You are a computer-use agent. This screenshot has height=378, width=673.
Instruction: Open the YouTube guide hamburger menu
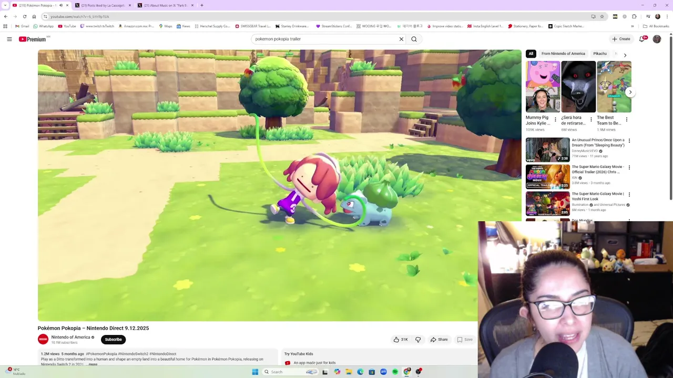coord(9,39)
